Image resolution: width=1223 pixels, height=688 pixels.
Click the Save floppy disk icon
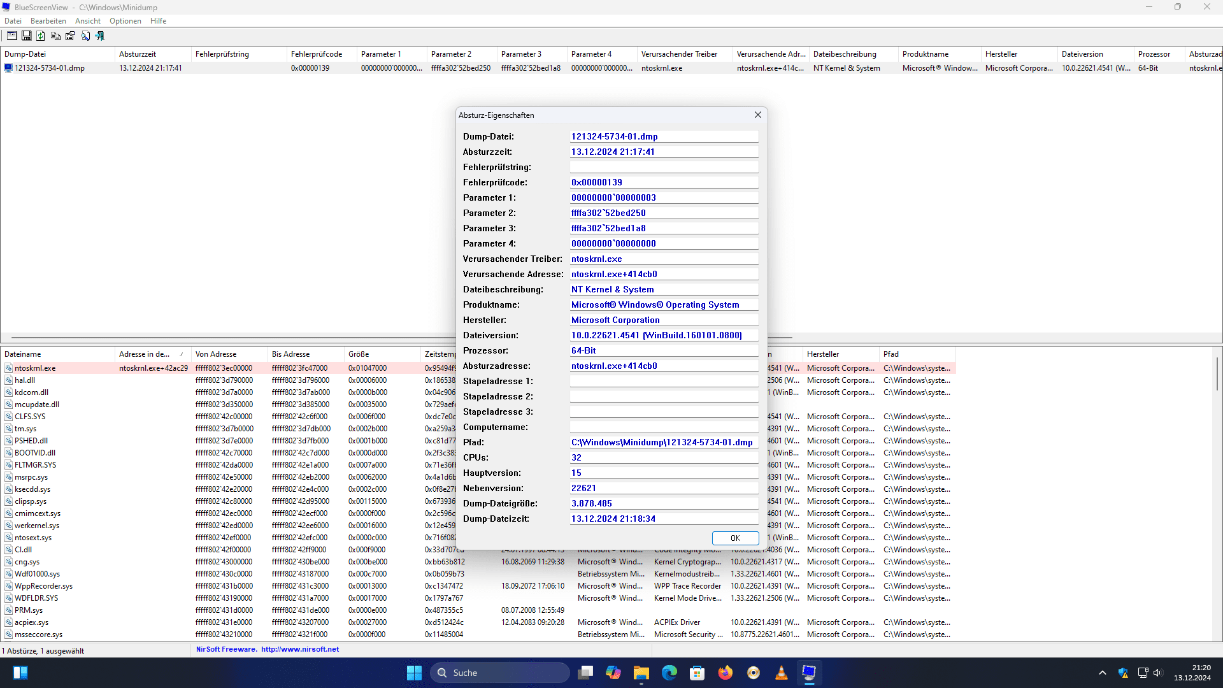(27, 36)
